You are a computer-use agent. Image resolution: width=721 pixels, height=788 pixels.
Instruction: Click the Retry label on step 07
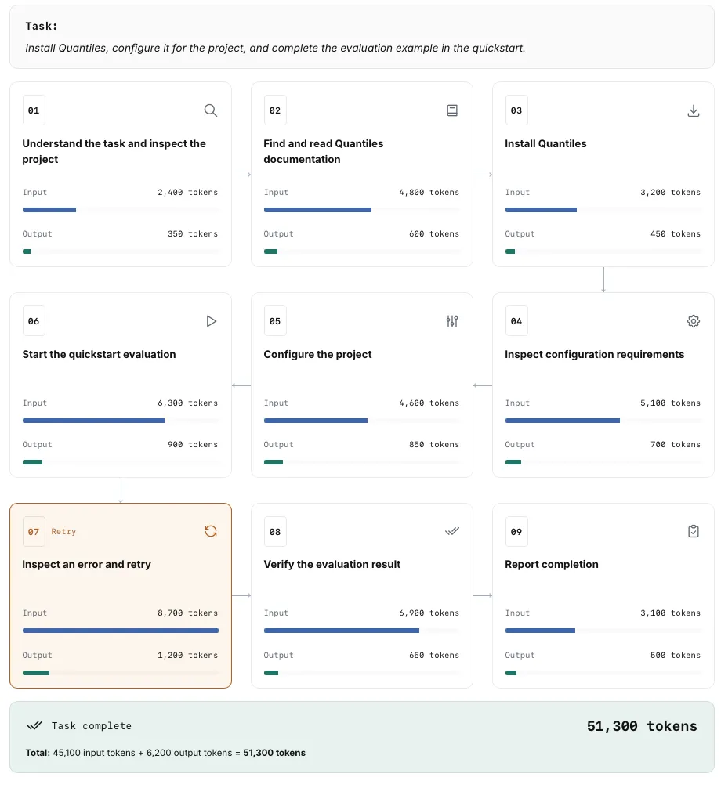(63, 531)
